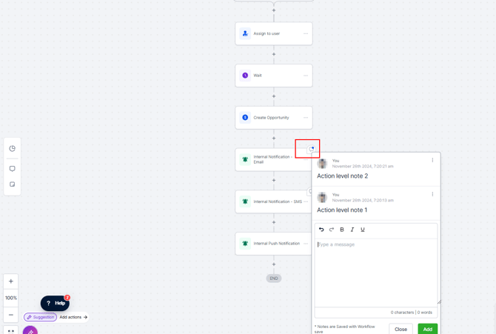
Task: Click the note bubble icon on Internal Notification - Email
Action: (311, 149)
